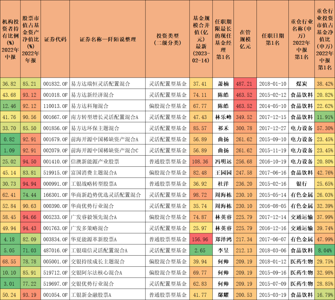This screenshot has height=300, width=335.
Task: Select the cell 南方转型增长灵活配置混合A
Action: click(x=107, y=117)
